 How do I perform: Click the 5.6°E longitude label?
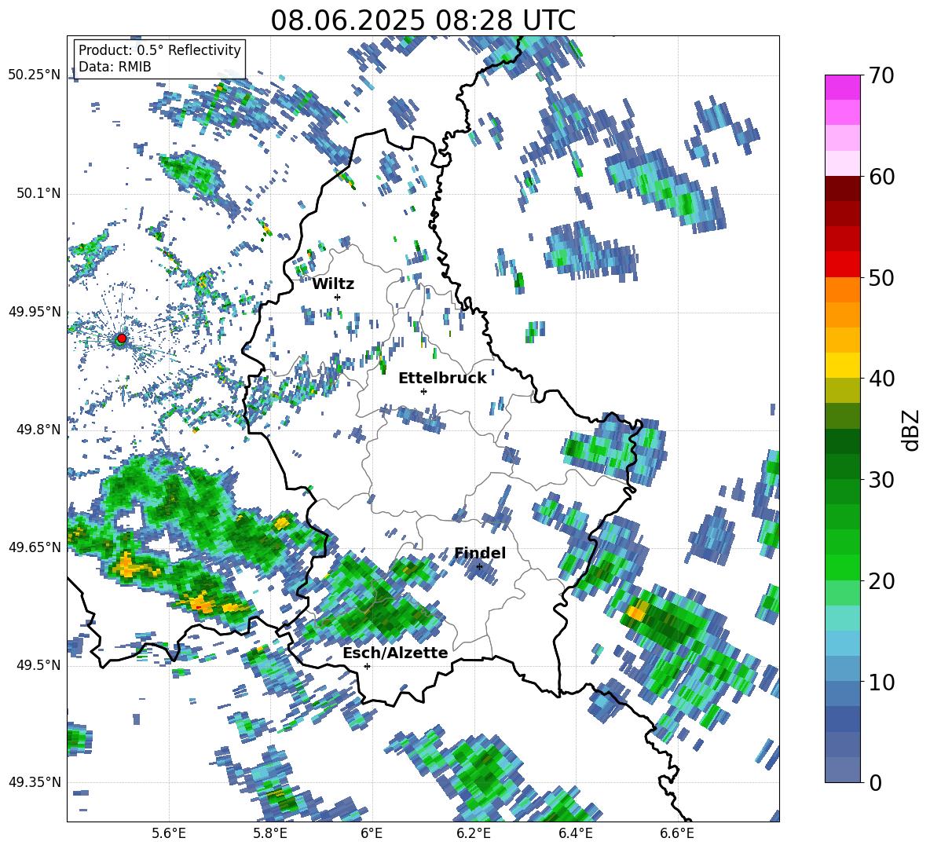pyautogui.click(x=169, y=833)
